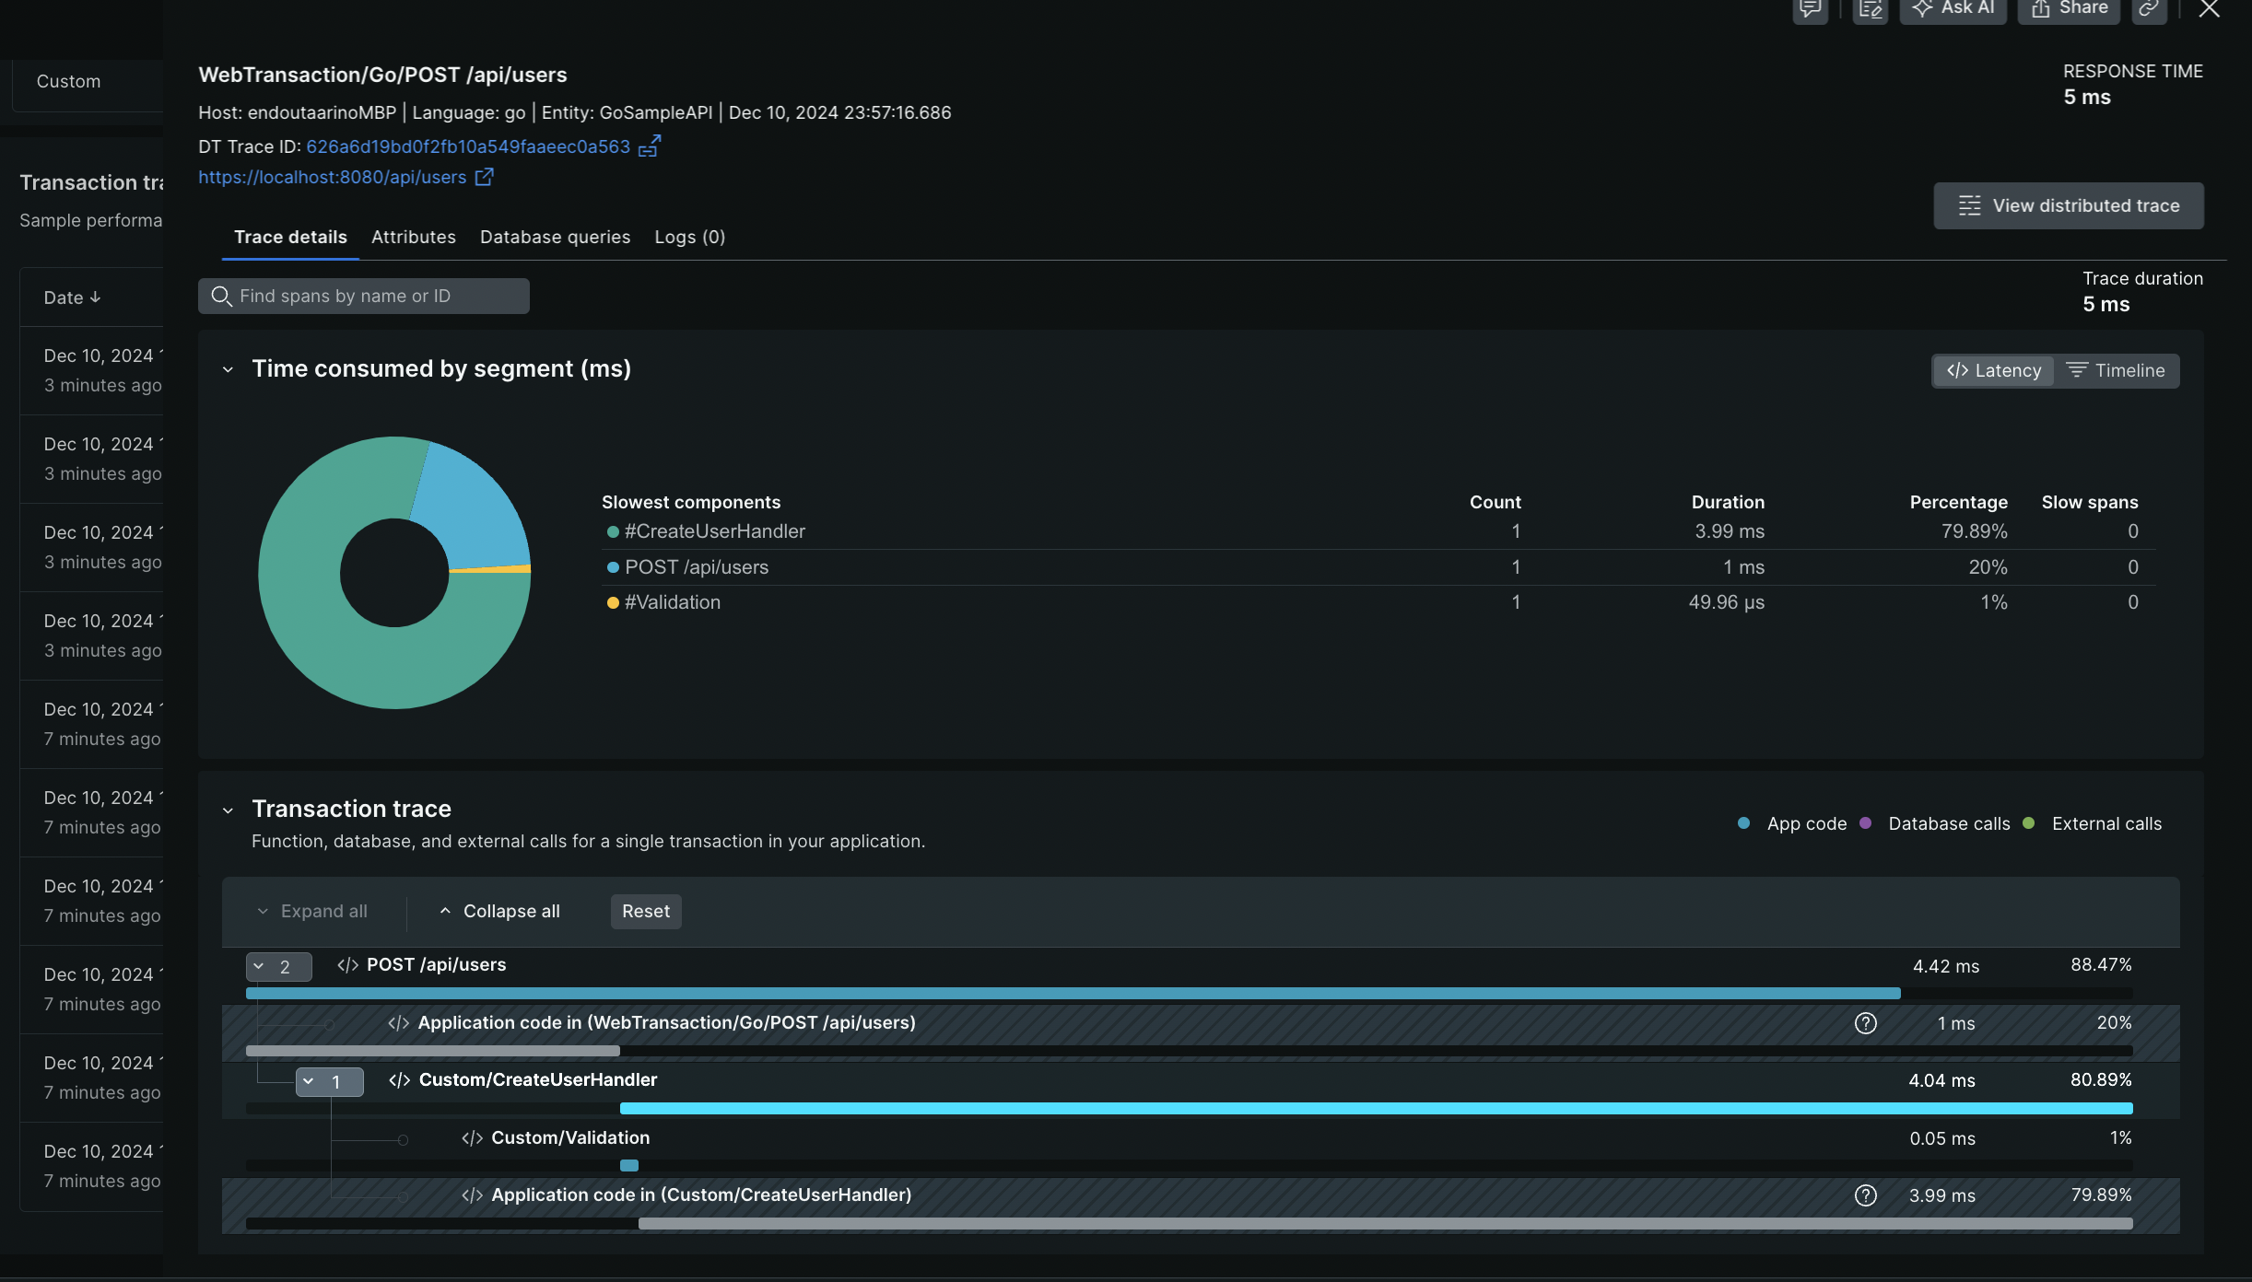Click the Ask AI sparkle button
This screenshot has height=1282, width=2252.
tap(1953, 9)
